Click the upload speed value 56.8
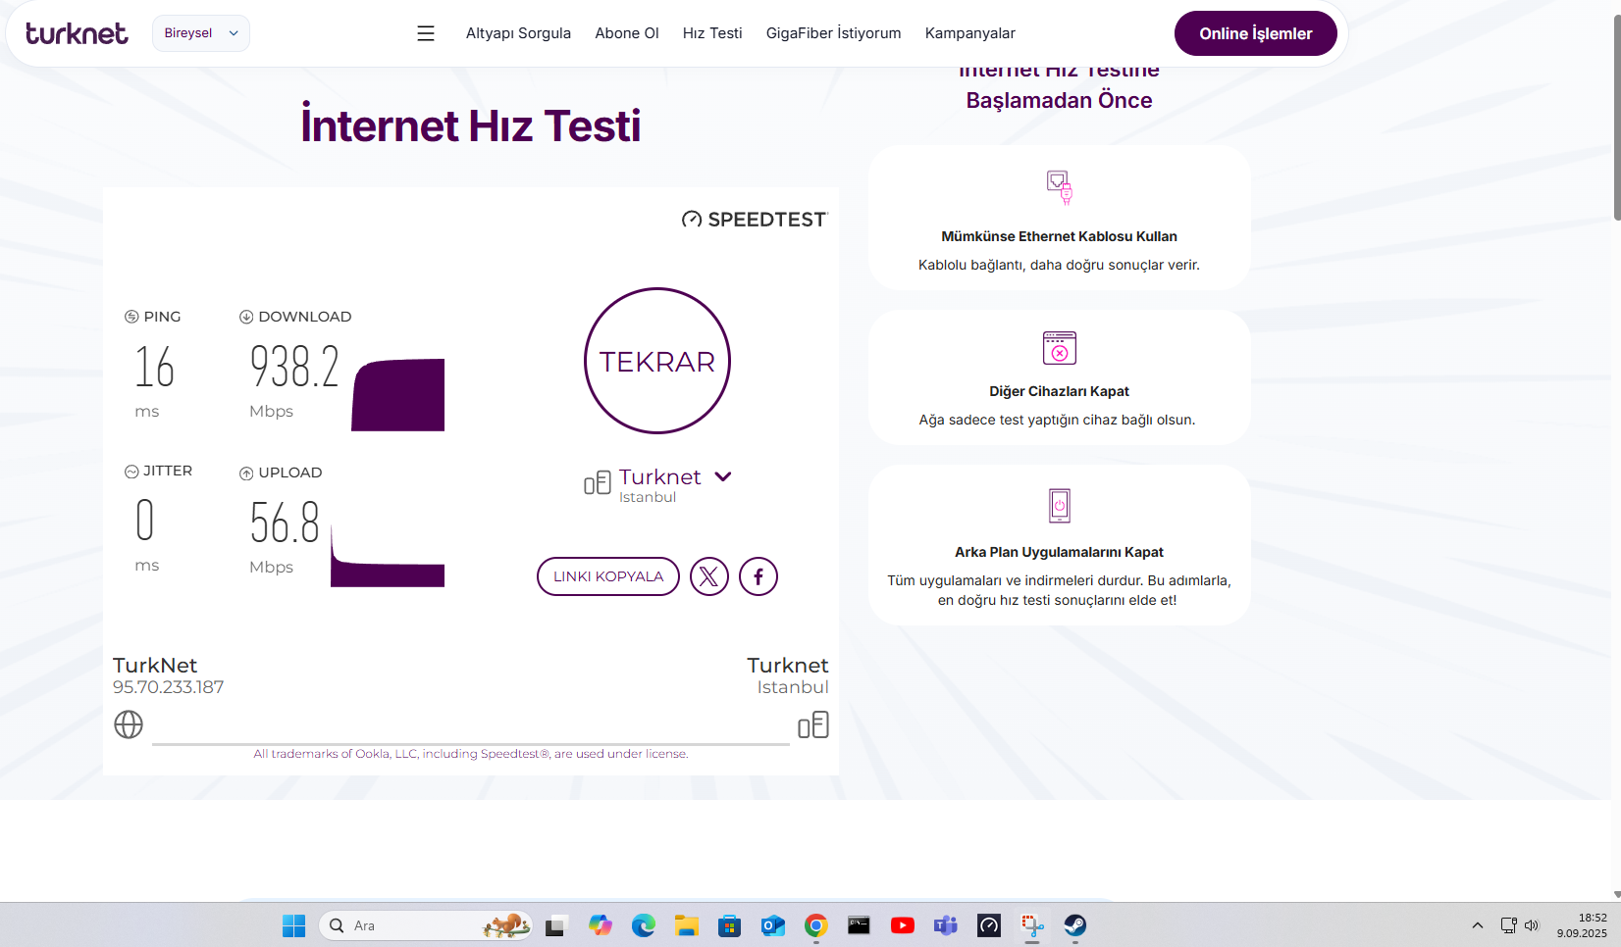Screen dimensions: 1621x947 pyautogui.click(x=285, y=522)
